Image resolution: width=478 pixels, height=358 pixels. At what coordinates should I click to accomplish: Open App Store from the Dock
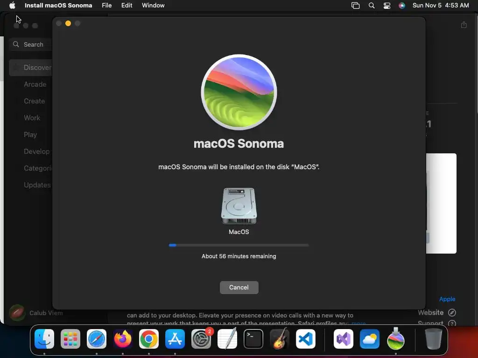coord(175,339)
